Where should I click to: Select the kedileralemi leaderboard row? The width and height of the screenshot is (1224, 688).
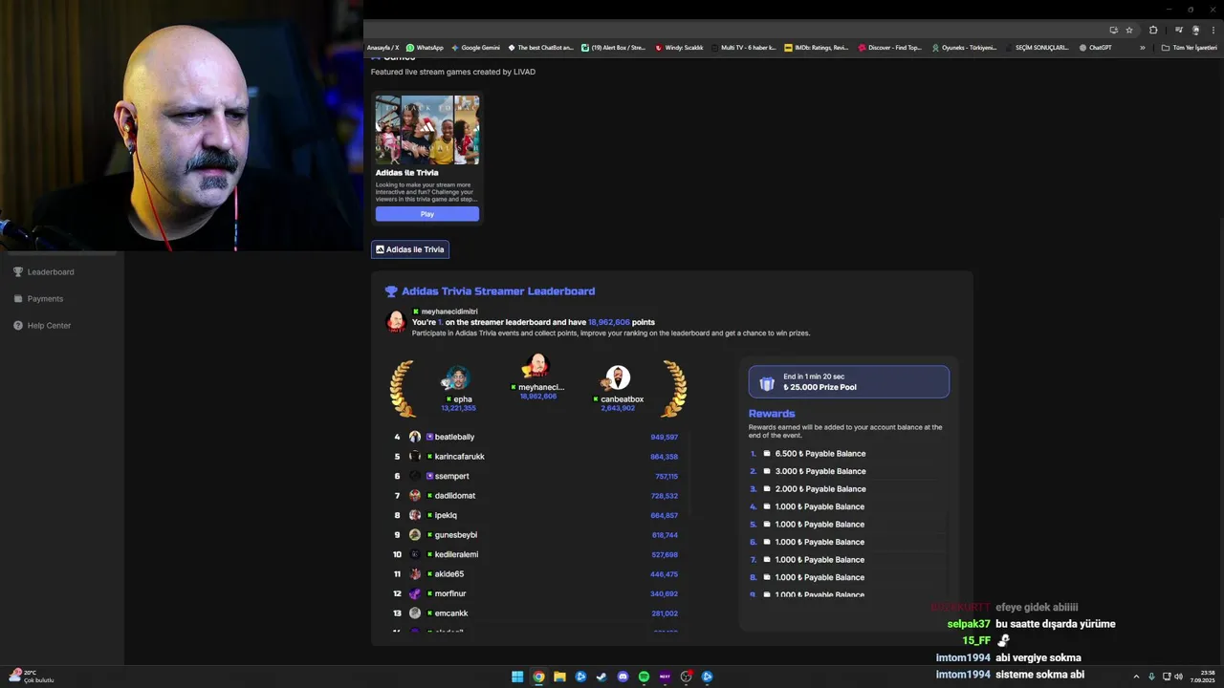tap(536, 554)
